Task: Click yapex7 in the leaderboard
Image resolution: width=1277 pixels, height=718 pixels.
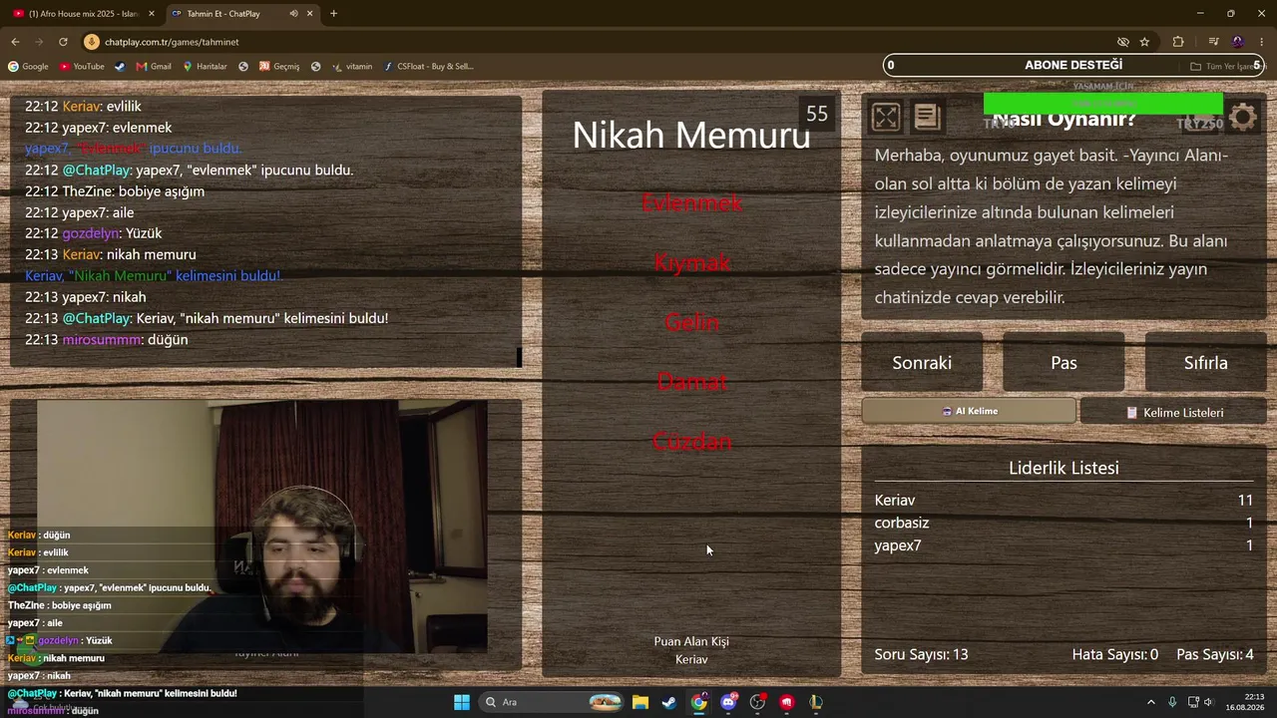Action: (x=898, y=545)
